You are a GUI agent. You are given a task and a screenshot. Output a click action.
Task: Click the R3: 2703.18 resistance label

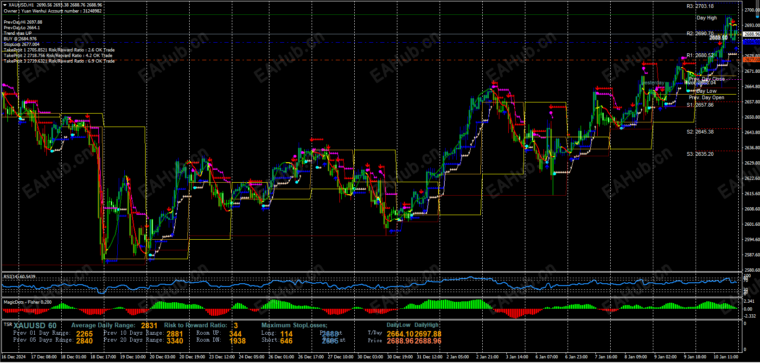coord(700,6)
